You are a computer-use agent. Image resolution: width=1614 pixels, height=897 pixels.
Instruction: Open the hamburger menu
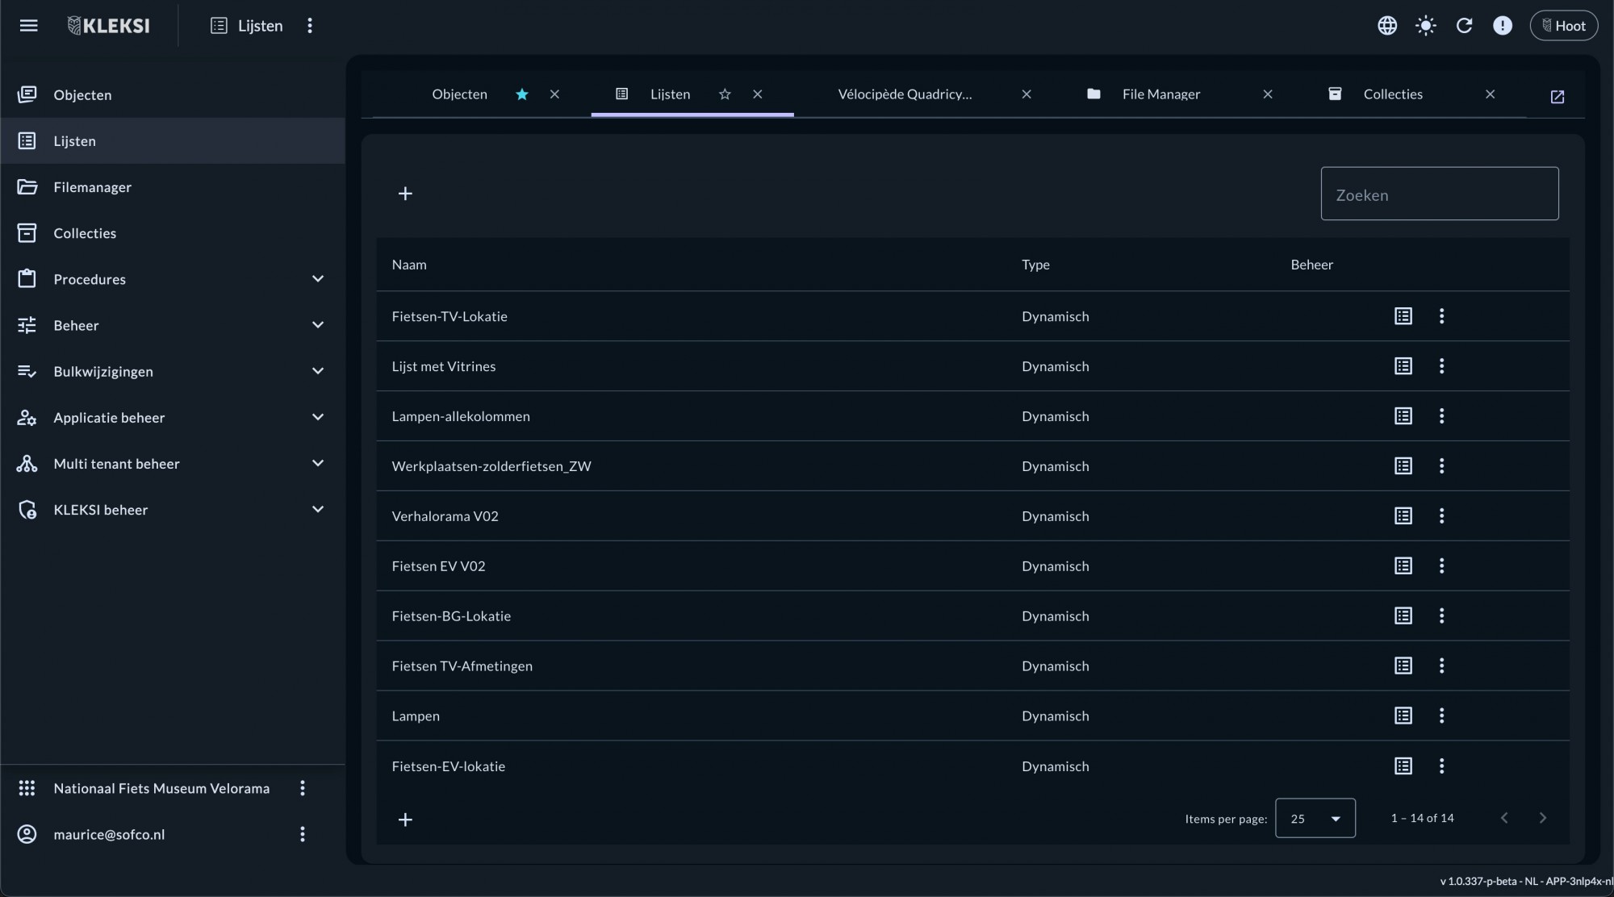(x=28, y=26)
